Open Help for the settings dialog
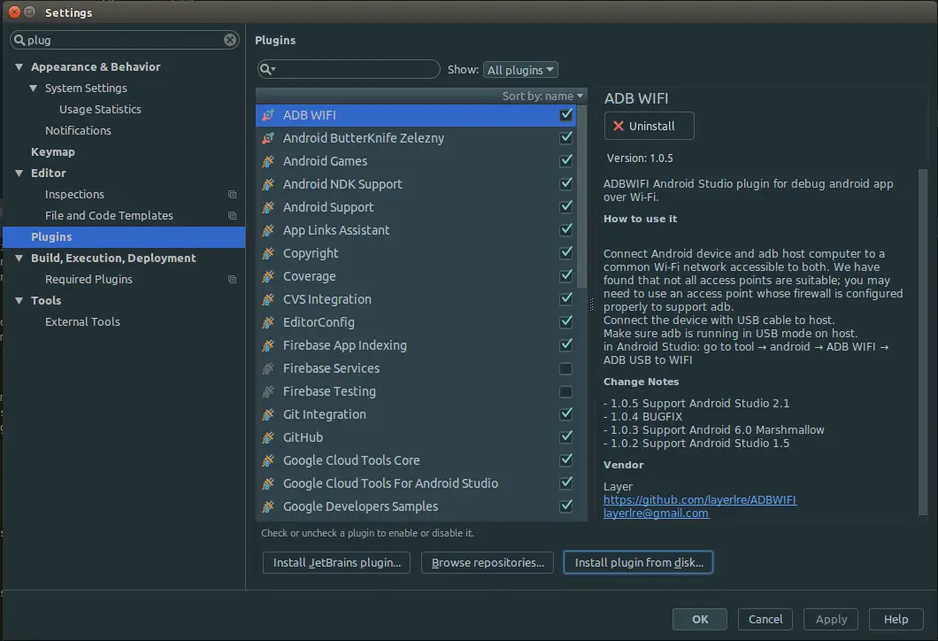This screenshot has width=938, height=641. click(896, 620)
